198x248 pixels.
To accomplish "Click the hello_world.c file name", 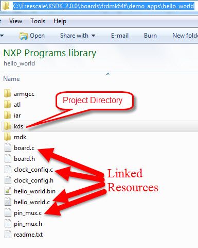I will 32,202.
